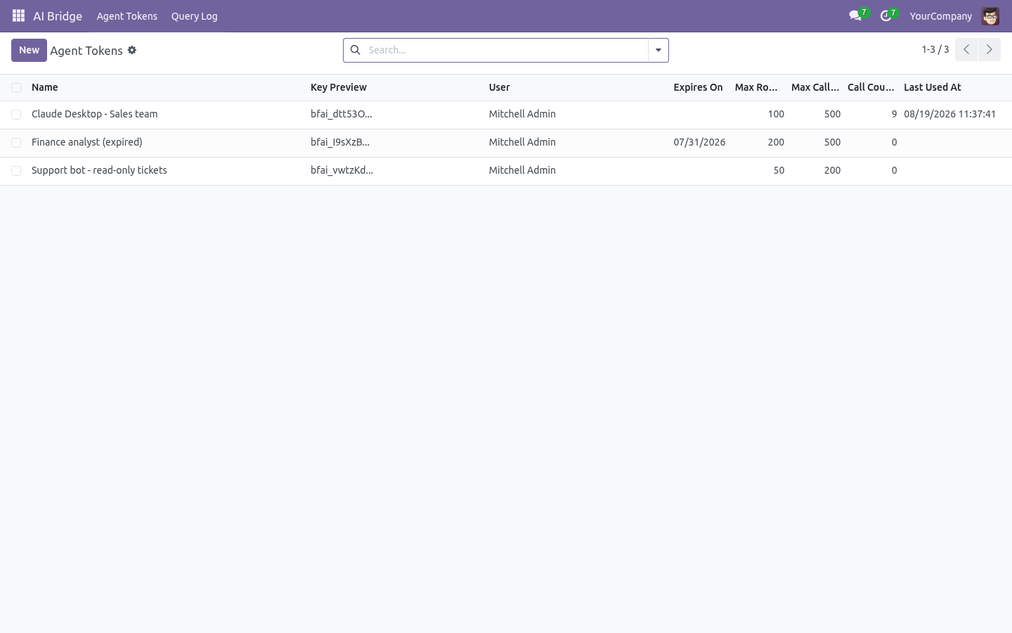The width and height of the screenshot is (1012, 633).
Task: Click the 08/19/2026 11:37:41 last used cell
Action: pyautogui.click(x=950, y=114)
